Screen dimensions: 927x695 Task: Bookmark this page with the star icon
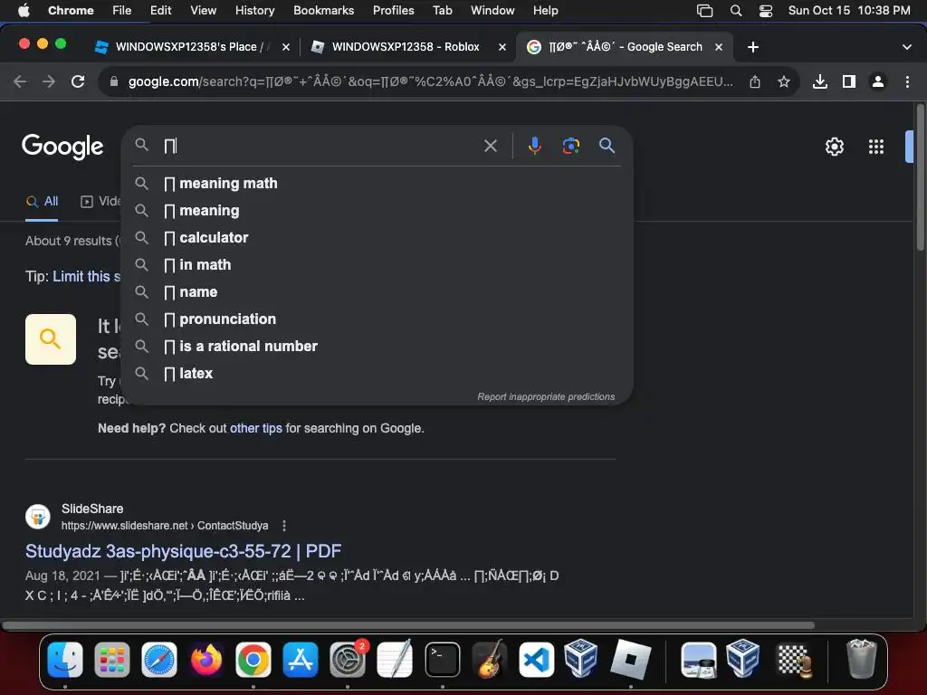point(783,81)
